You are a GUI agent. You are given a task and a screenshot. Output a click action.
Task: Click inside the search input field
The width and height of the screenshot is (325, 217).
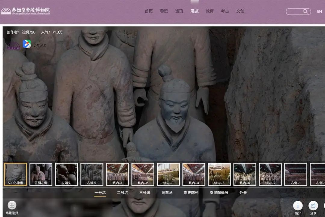pyautogui.click(x=294, y=11)
